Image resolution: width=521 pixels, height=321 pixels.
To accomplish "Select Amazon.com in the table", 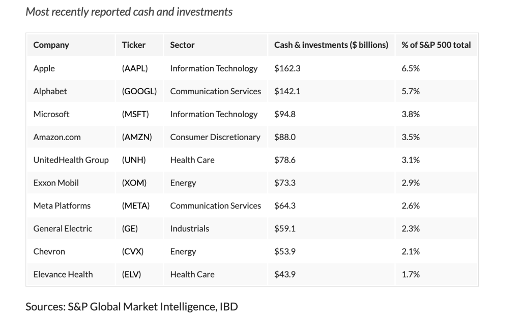I will pos(57,137).
